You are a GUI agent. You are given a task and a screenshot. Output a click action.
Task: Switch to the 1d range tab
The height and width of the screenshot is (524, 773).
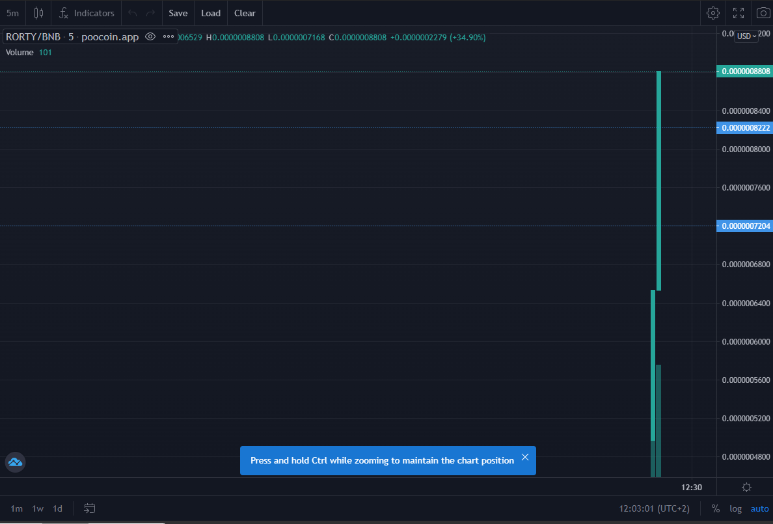(x=57, y=508)
